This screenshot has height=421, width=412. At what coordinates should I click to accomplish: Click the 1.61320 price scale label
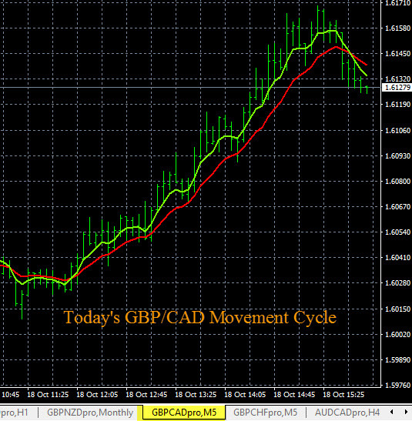tap(398, 79)
